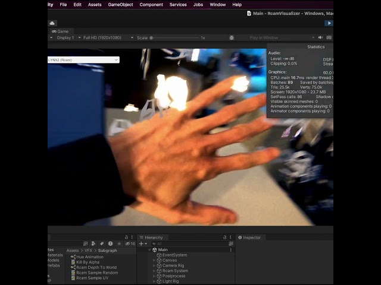This screenshot has height=285, width=381.
Task: Click the Light Rig cube icon
Action: [x=159, y=281]
